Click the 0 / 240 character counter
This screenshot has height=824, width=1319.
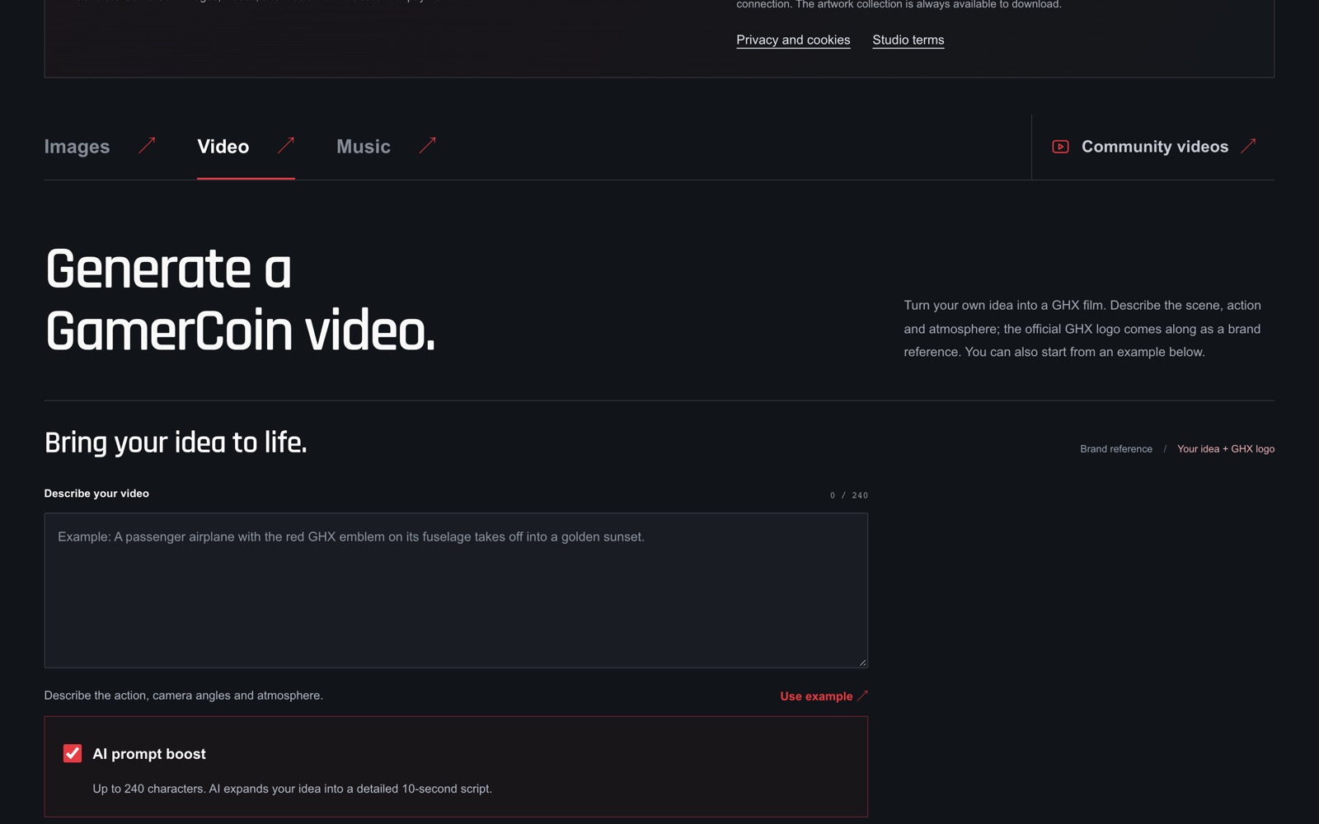849,495
